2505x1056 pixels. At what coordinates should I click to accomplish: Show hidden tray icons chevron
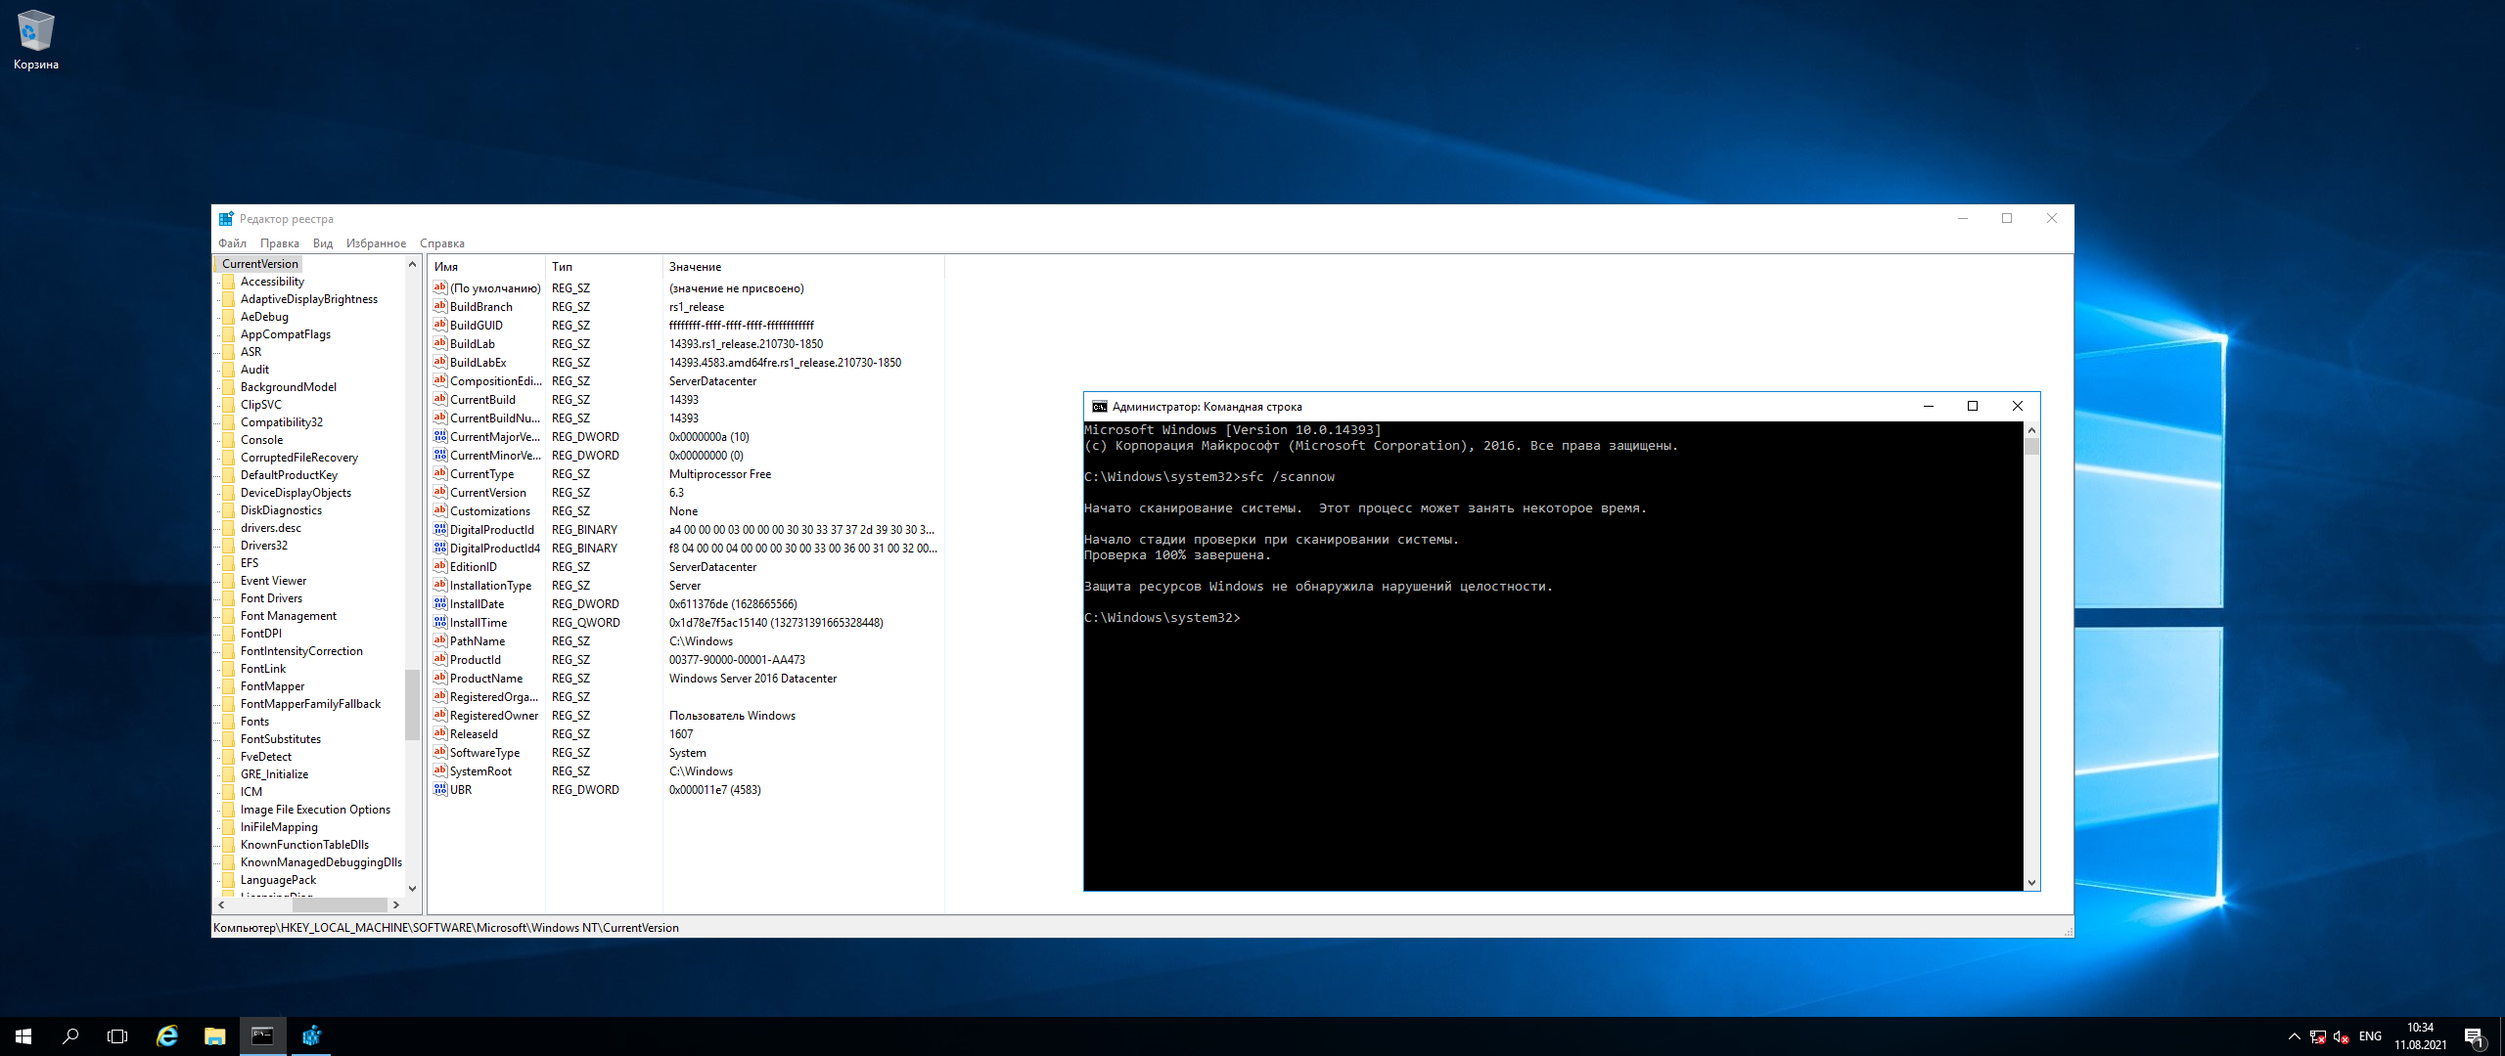click(x=2294, y=1036)
